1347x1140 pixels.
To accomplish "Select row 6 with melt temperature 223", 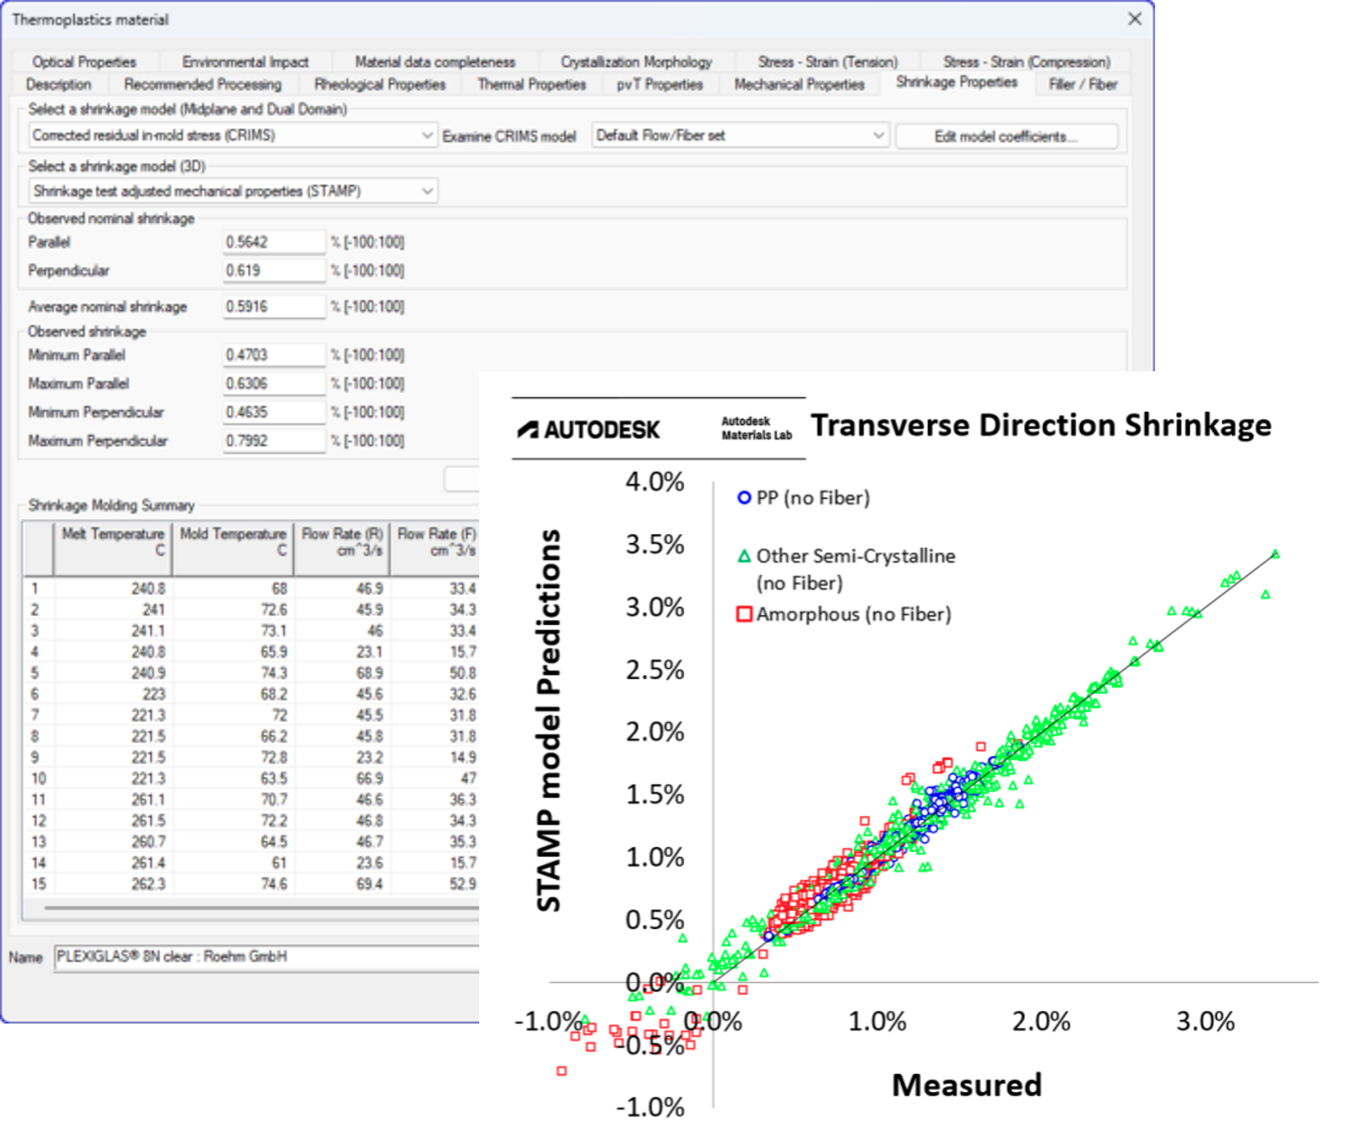I will pyautogui.click(x=252, y=694).
